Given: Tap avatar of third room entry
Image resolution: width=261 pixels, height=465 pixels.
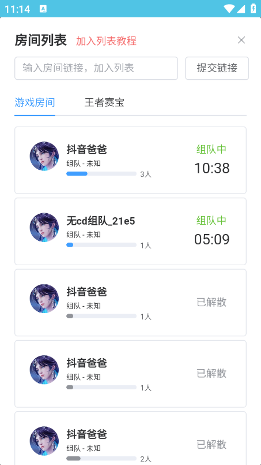Looking at the screenshot, I should [44, 298].
